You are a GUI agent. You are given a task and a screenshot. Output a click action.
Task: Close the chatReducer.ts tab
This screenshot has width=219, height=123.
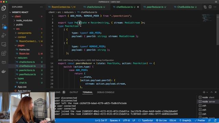tap(138, 7)
